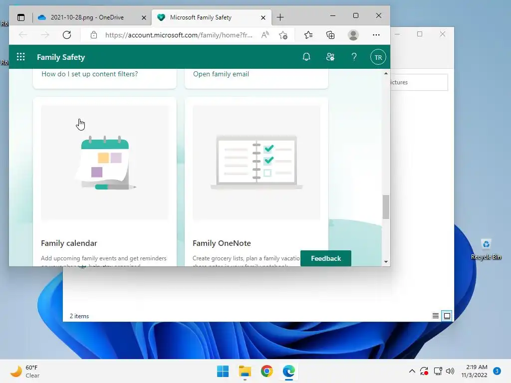
Task: Click the page scrollbar down arrow
Action: tap(386, 261)
